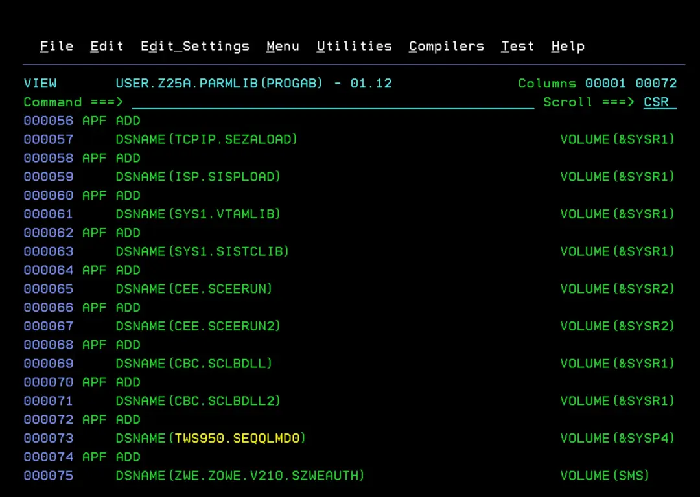
Task: Open the Test menu
Action: [x=517, y=46]
